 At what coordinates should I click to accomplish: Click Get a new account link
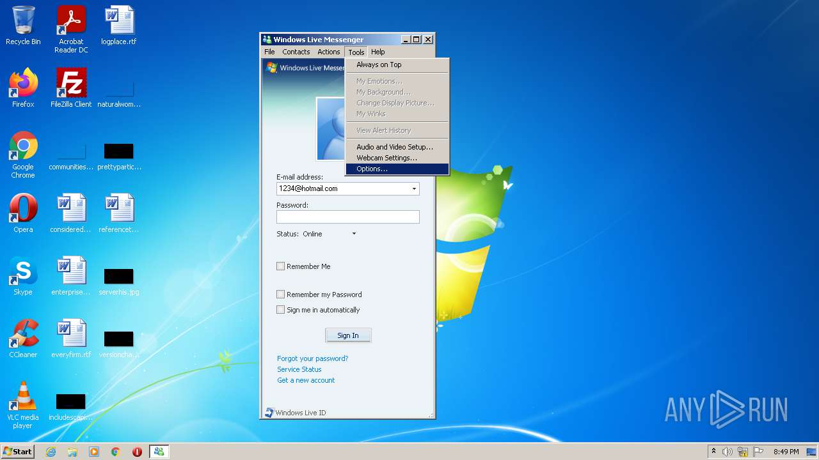click(x=306, y=380)
